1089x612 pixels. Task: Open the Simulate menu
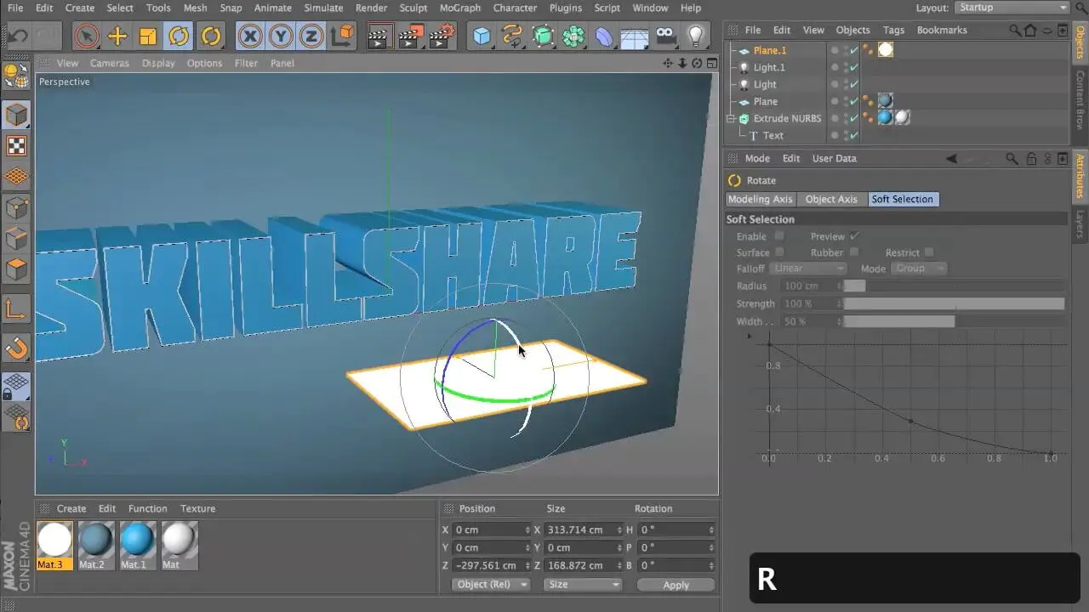(x=324, y=8)
